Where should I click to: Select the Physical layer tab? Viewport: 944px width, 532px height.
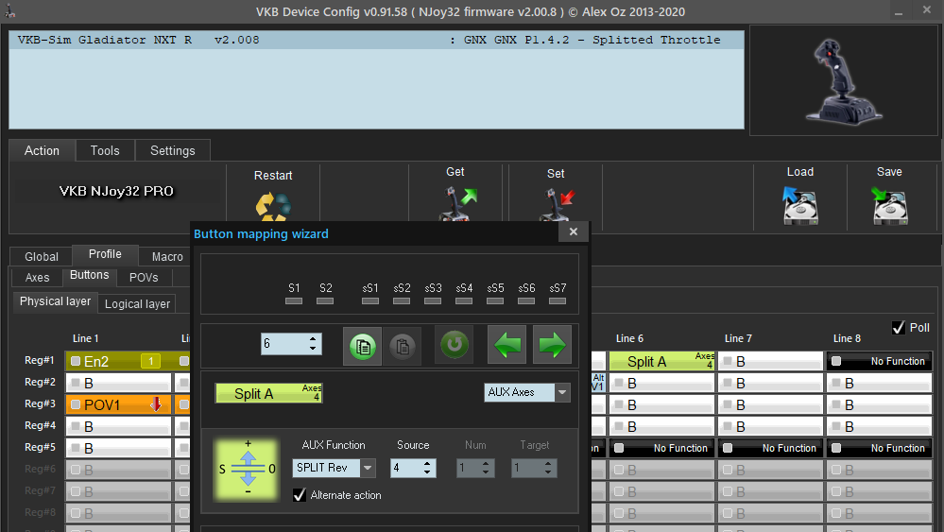coord(55,301)
